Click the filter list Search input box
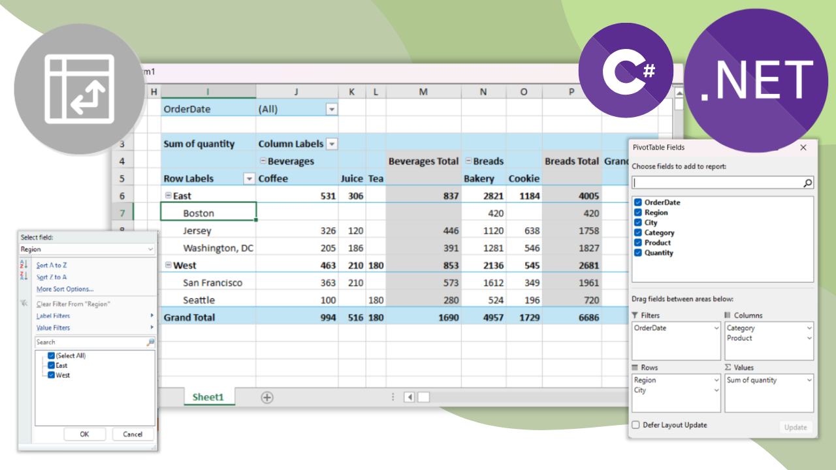Screen dimensions: 836x470 (90, 342)
